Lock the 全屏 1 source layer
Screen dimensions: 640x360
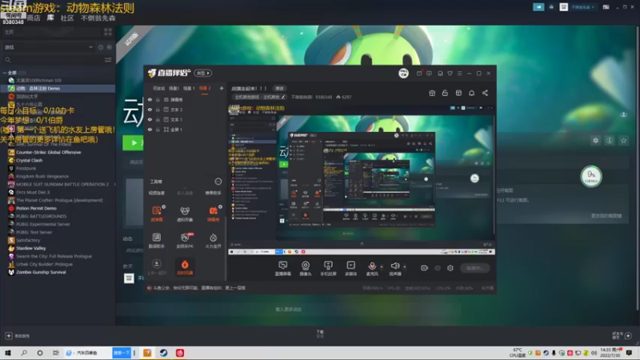click(158, 130)
